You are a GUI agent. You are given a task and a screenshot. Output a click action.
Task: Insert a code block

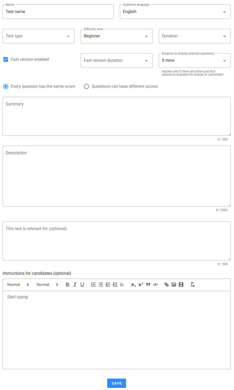tap(155, 285)
